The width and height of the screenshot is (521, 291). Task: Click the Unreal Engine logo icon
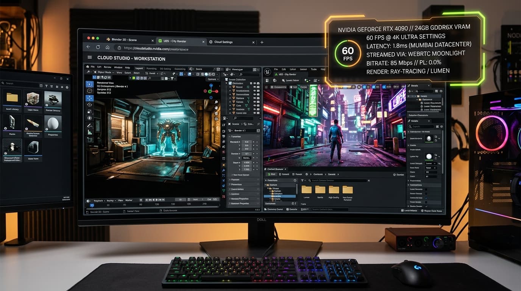point(267,72)
